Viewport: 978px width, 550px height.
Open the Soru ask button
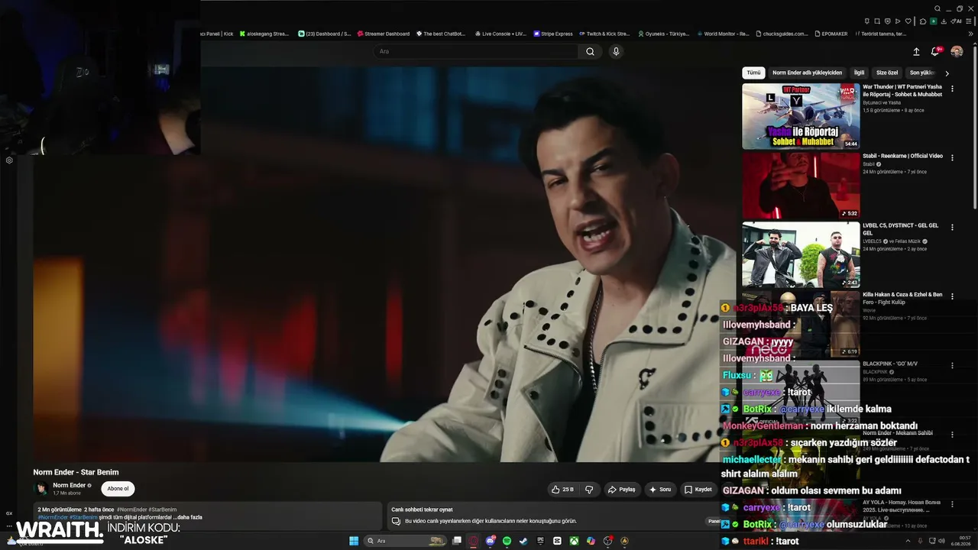pyautogui.click(x=659, y=490)
